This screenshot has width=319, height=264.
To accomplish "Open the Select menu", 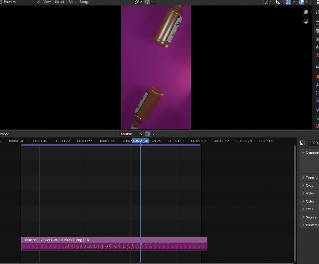I will (x=59, y=2).
